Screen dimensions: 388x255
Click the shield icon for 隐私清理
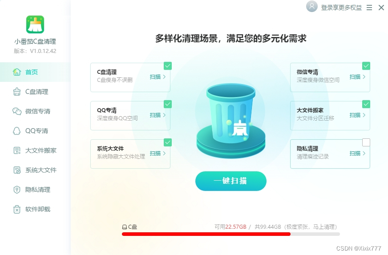(17, 190)
